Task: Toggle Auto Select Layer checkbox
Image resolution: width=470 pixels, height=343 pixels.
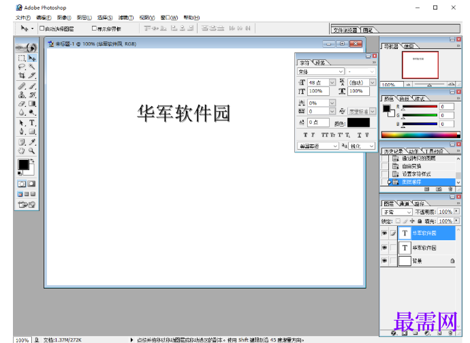Action: (42, 28)
